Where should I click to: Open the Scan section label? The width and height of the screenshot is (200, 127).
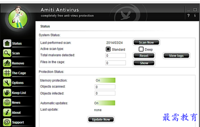point(16,53)
